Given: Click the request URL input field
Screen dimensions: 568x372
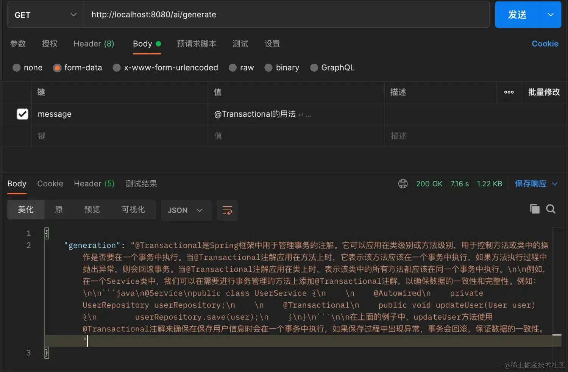Looking at the screenshot, I should (x=286, y=15).
